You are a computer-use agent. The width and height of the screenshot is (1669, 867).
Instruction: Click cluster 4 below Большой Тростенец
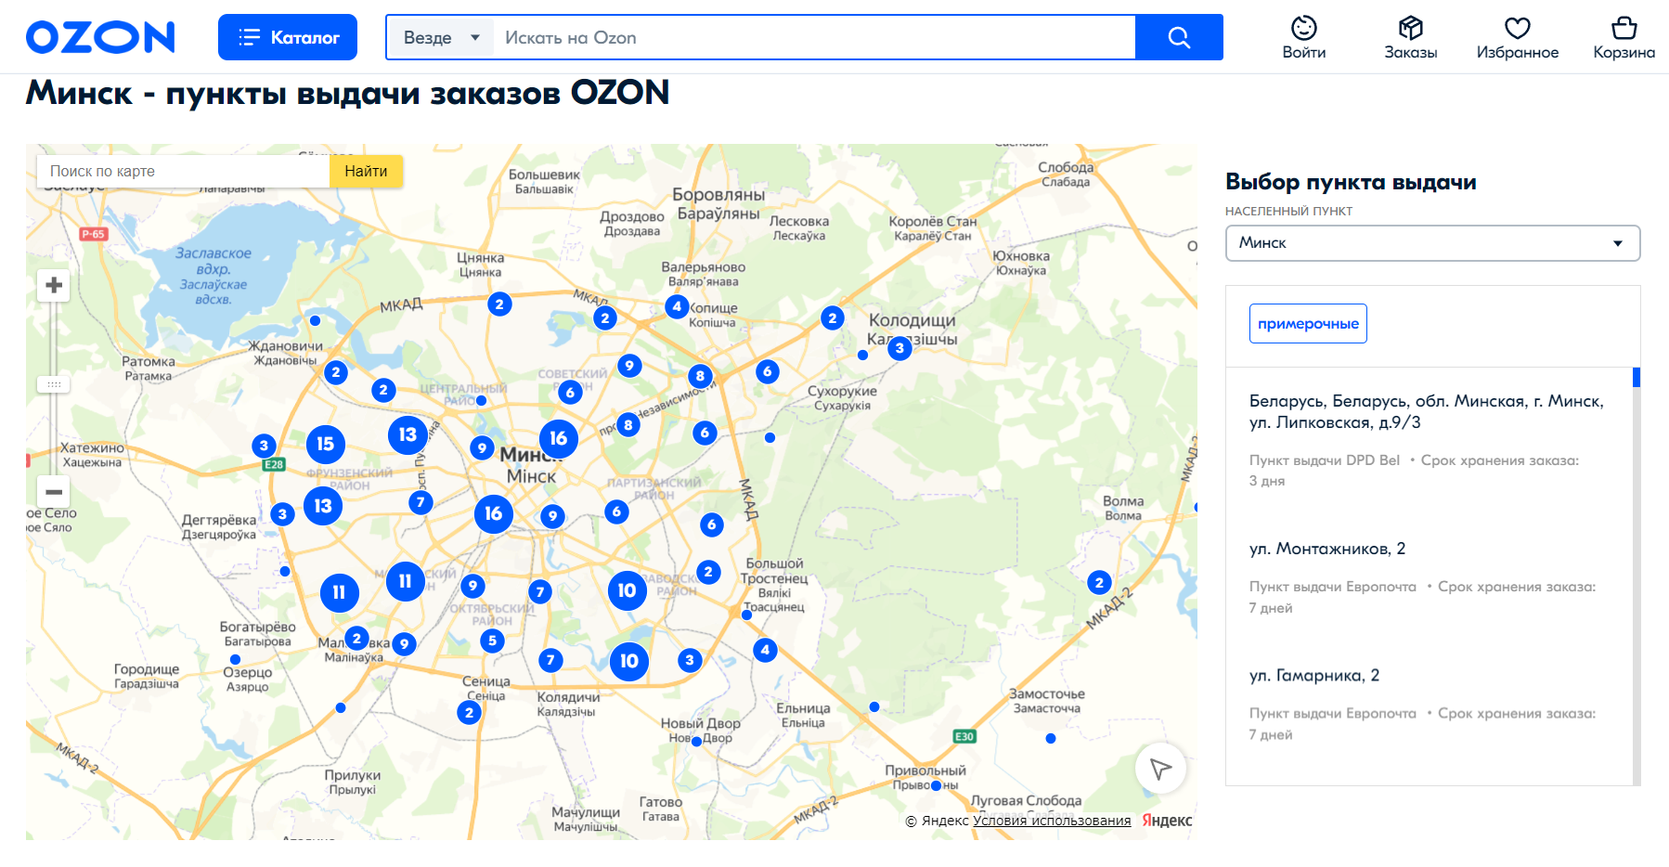pyautogui.click(x=765, y=650)
